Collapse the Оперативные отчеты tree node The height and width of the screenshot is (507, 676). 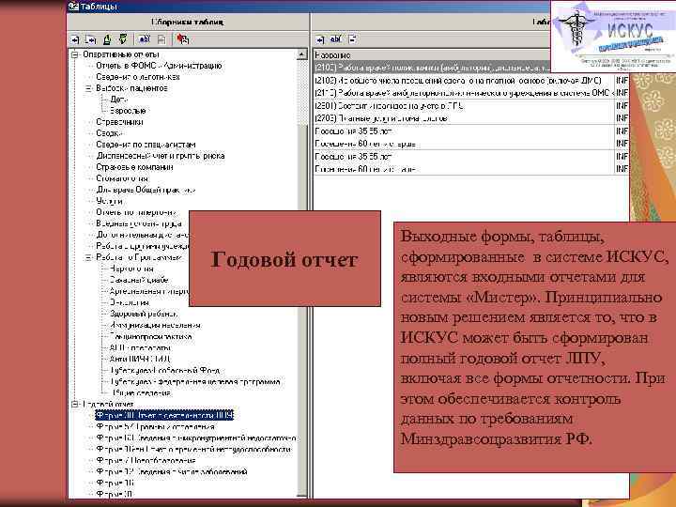coord(75,54)
